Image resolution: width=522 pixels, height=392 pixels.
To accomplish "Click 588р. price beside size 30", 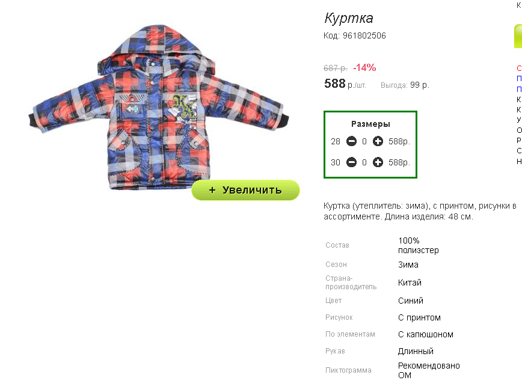I will click(399, 162).
